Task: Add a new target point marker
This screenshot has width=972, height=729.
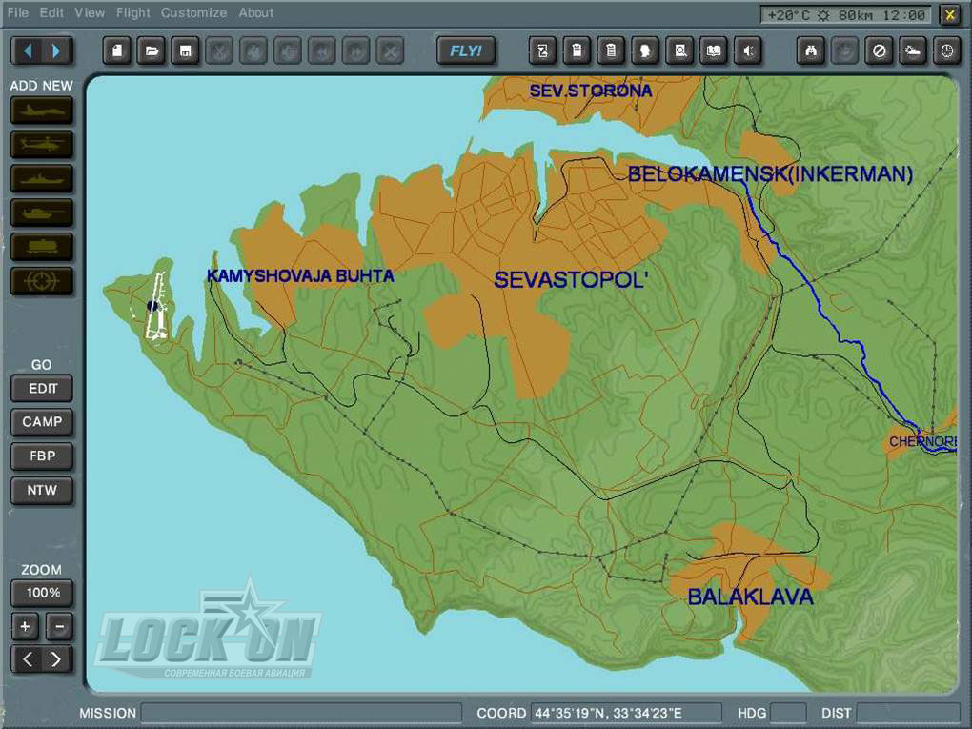Action: [42, 281]
